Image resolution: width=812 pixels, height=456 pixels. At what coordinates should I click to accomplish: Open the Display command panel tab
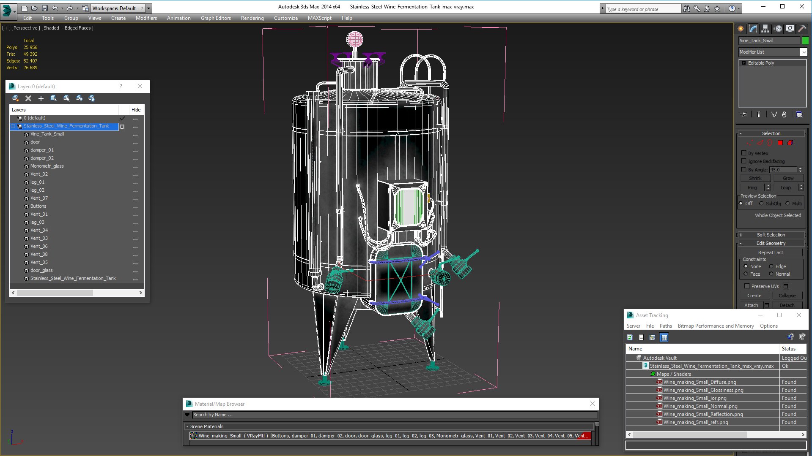coord(790,29)
